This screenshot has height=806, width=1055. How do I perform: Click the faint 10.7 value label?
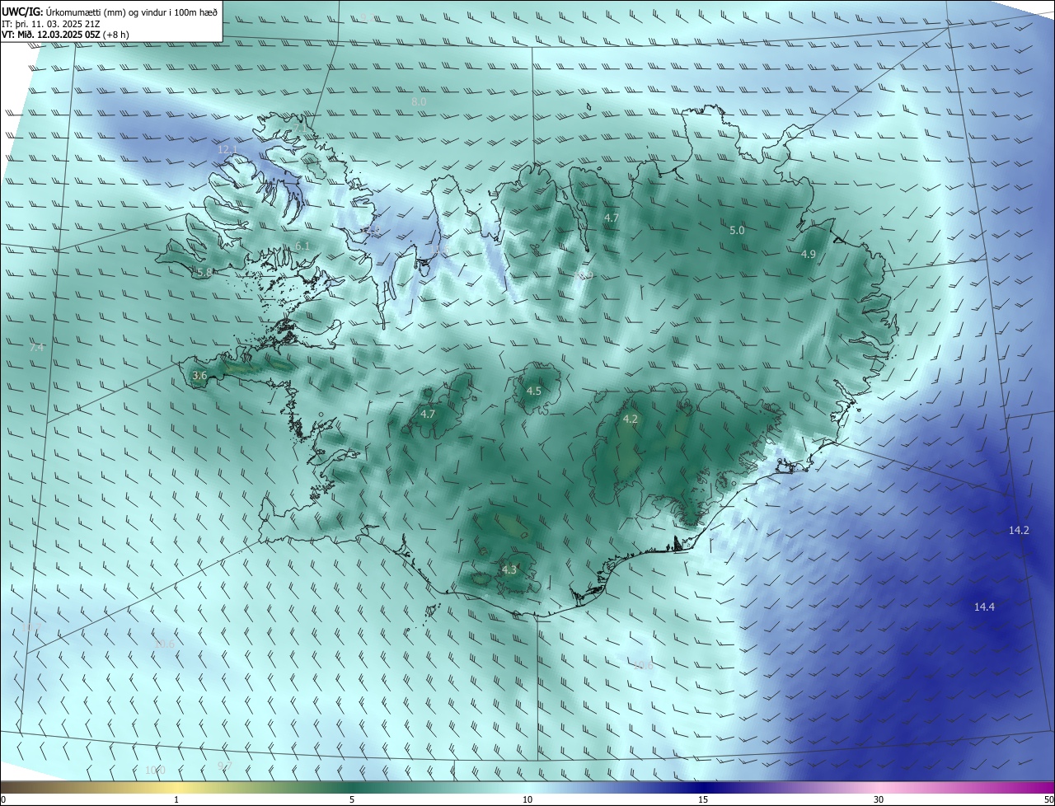pos(31,628)
